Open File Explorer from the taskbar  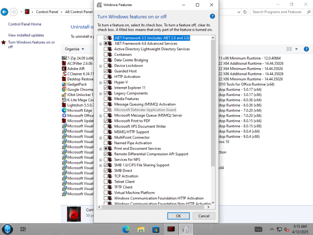click(x=141, y=229)
